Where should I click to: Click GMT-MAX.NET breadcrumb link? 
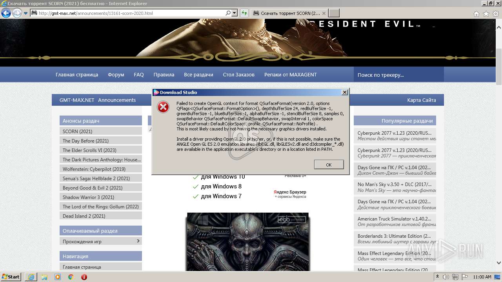coord(77,100)
